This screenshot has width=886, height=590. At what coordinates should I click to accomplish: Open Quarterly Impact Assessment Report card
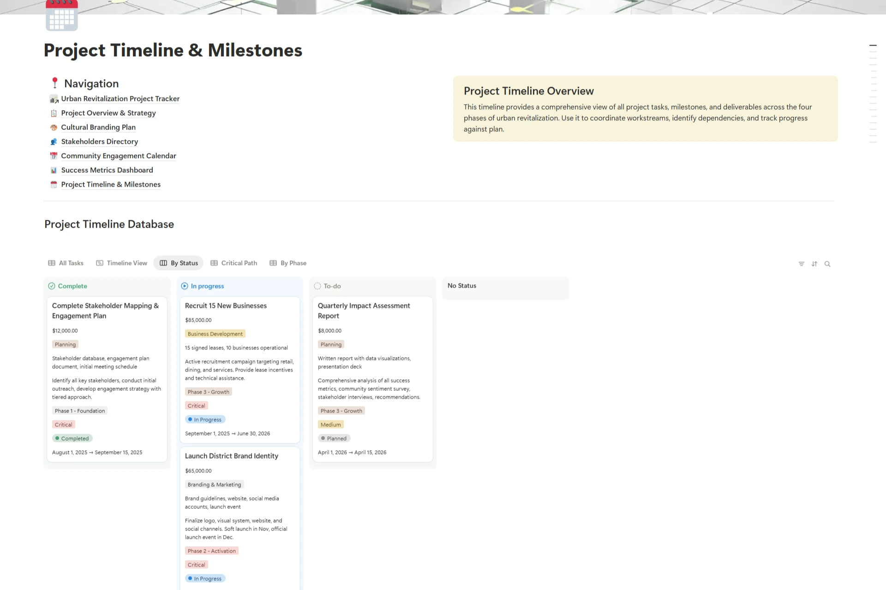pos(364,310)
